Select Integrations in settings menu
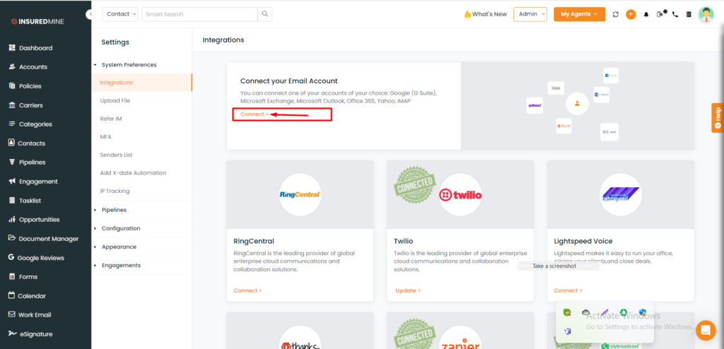 [141, 83]
